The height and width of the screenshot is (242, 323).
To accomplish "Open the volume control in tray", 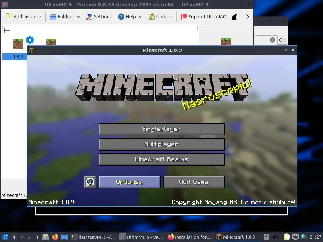I will pos(275,237).
